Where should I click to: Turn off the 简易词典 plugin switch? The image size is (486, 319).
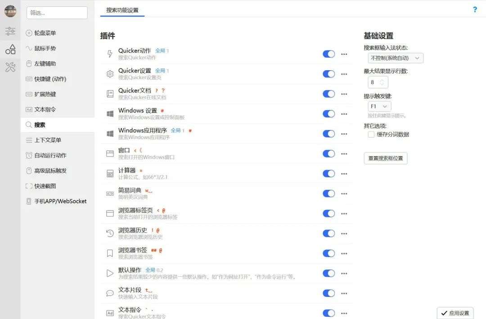(x=328, y=193)
